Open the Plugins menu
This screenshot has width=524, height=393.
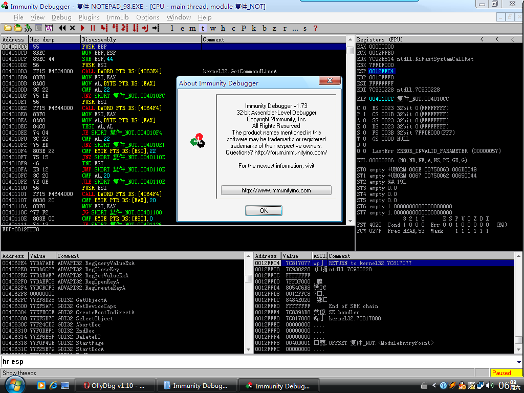pos(89,17)
